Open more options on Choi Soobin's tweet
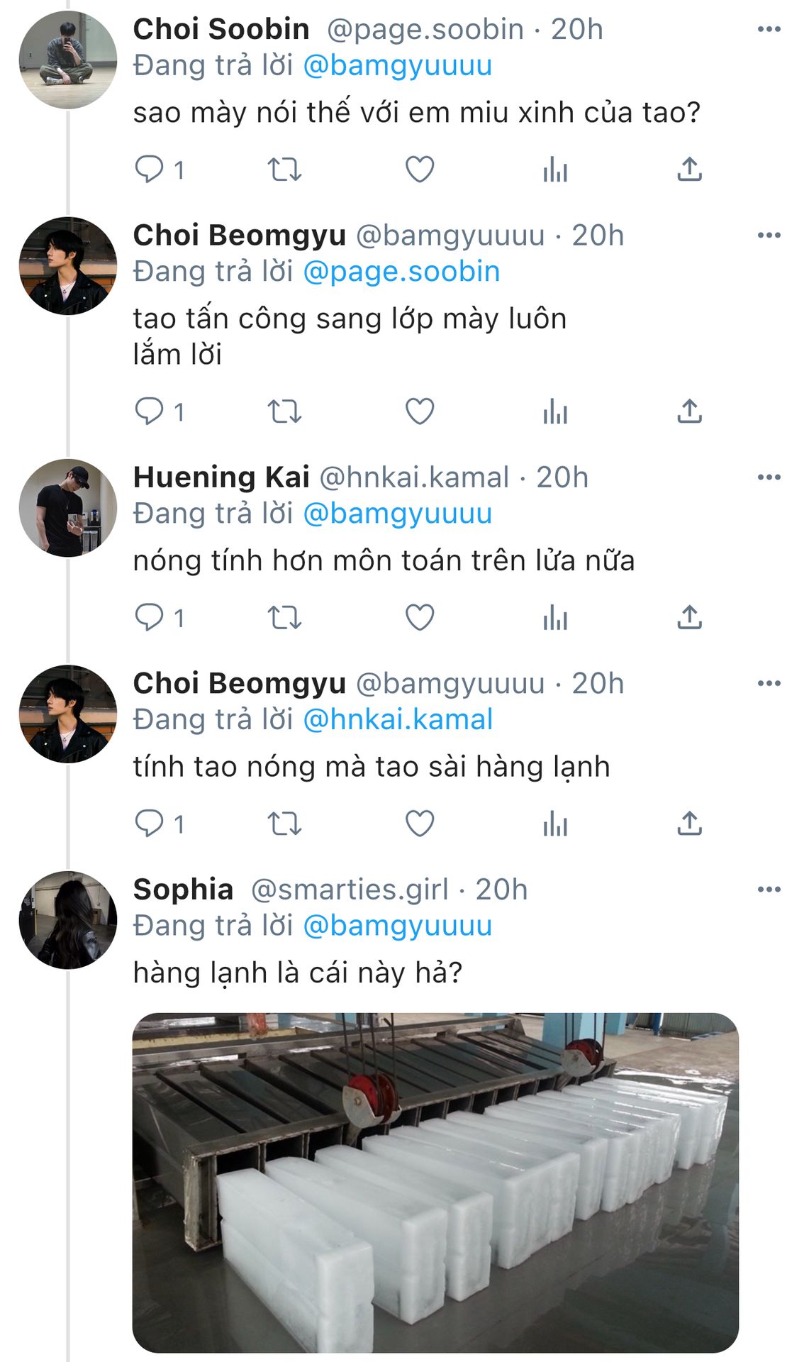 [x=769, y=29]
